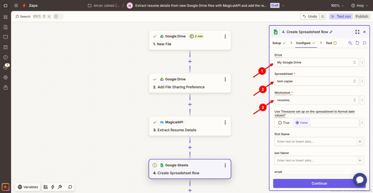Open options for Spreadsheet field

[362, 81]
